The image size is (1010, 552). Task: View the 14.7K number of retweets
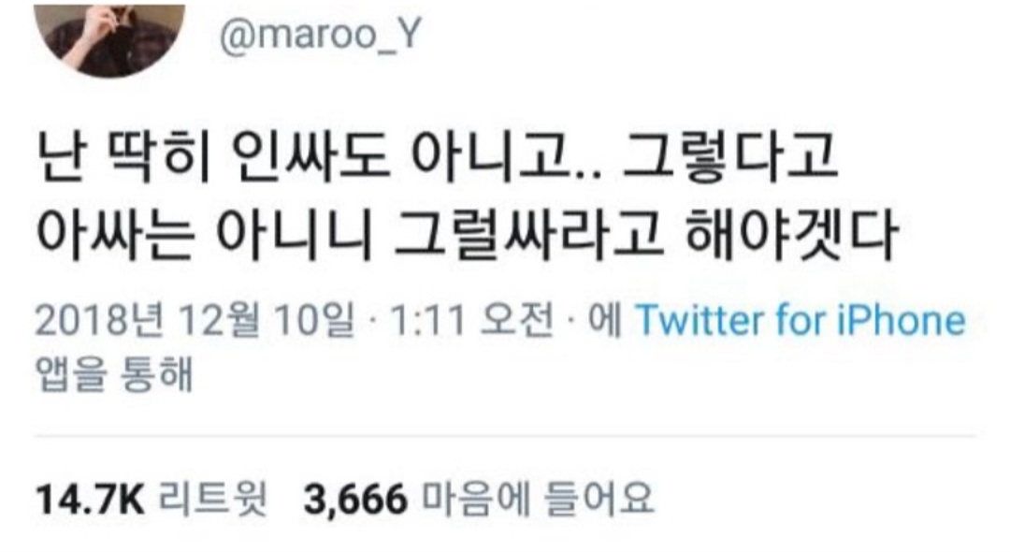point(90,499)
